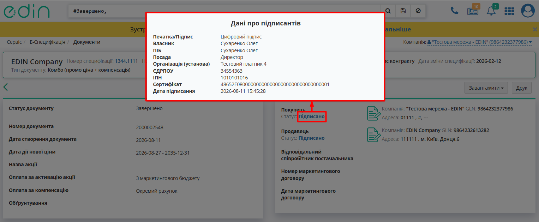This screenshot has height=222, width=539.
Task: Open the company selector dropdown
Action: [x=479, y=42]
